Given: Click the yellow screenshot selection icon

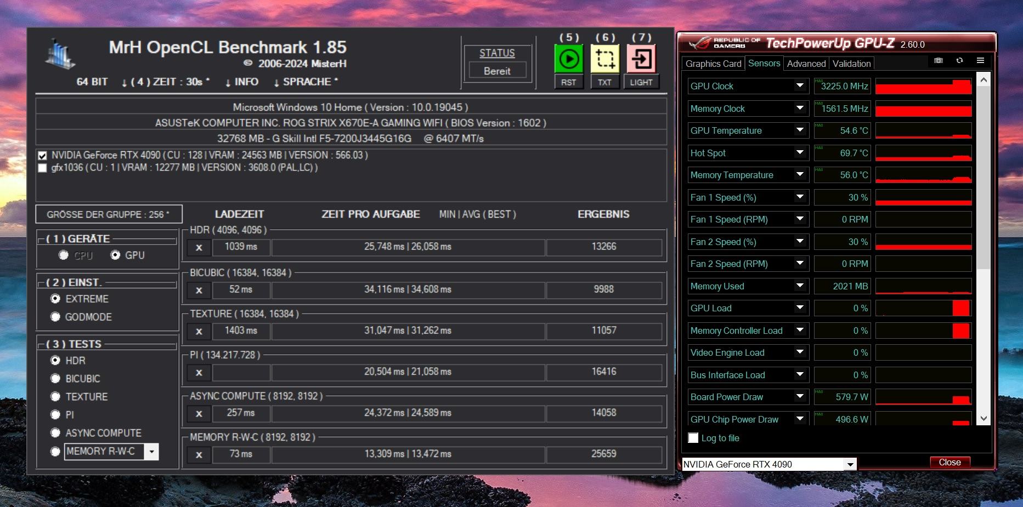Looking at the screenshot, I should 604,59.
